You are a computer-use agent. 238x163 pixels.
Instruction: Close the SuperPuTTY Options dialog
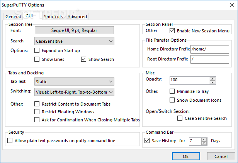[x=232, y=5]
